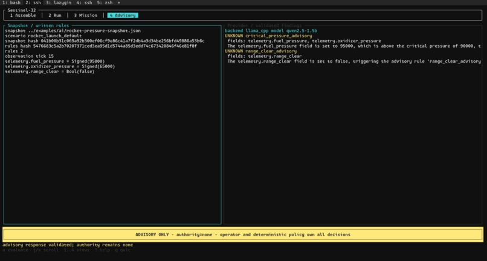Viewport: 487px width, 261px height.
Task: Click telemetry.fuel_pressure = Signed(95000) line
Action: tap(54, 61)
